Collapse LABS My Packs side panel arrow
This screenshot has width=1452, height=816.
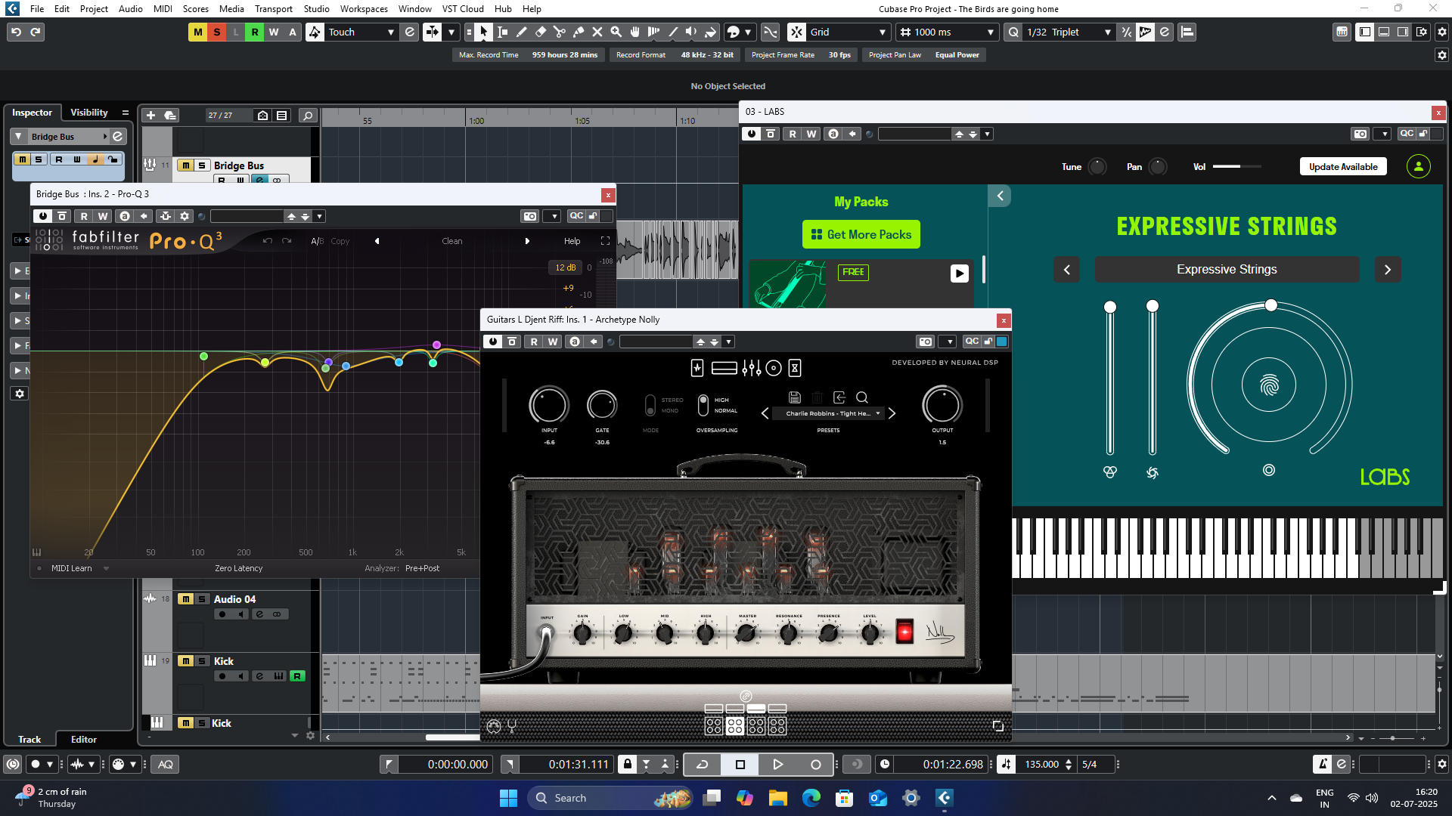(1000, 196)
